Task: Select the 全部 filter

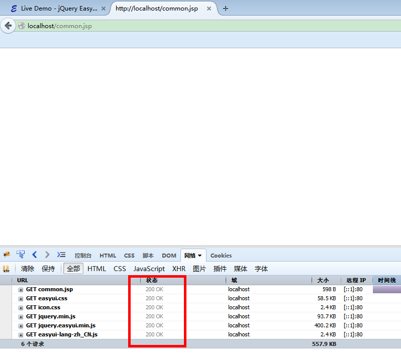Action: click(73, 269)
